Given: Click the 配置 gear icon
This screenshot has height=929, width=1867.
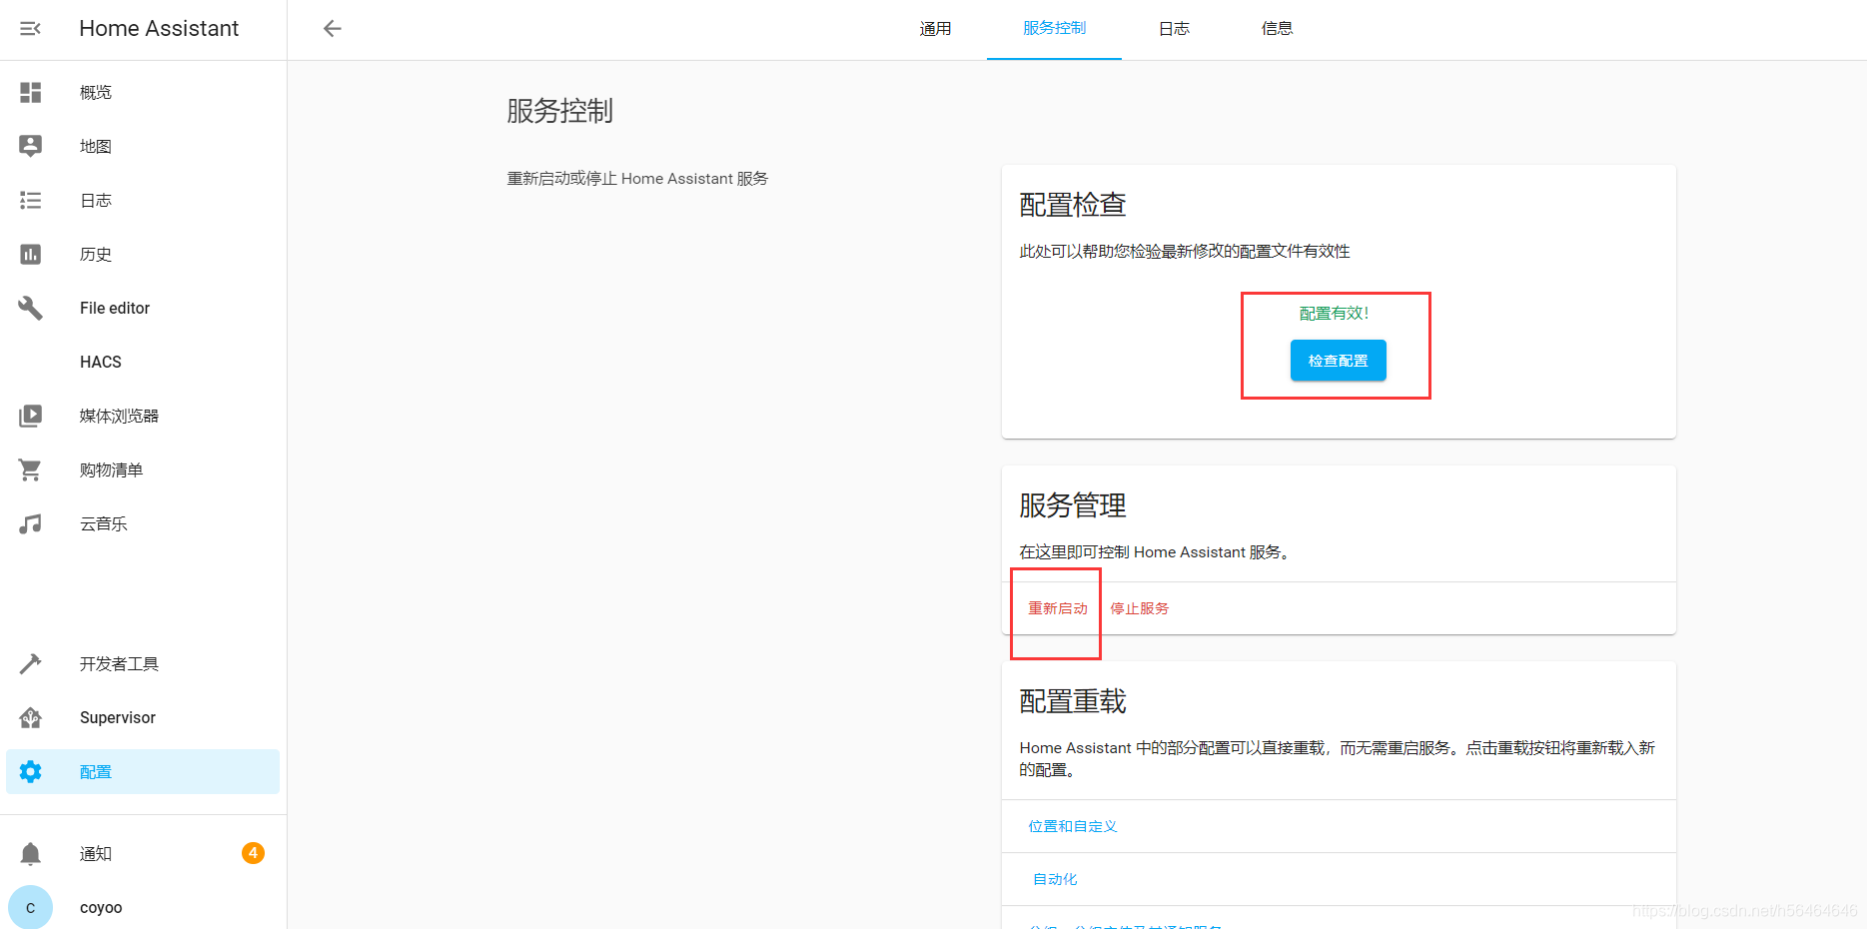Looking at the screenshot, I should point(31,771).
